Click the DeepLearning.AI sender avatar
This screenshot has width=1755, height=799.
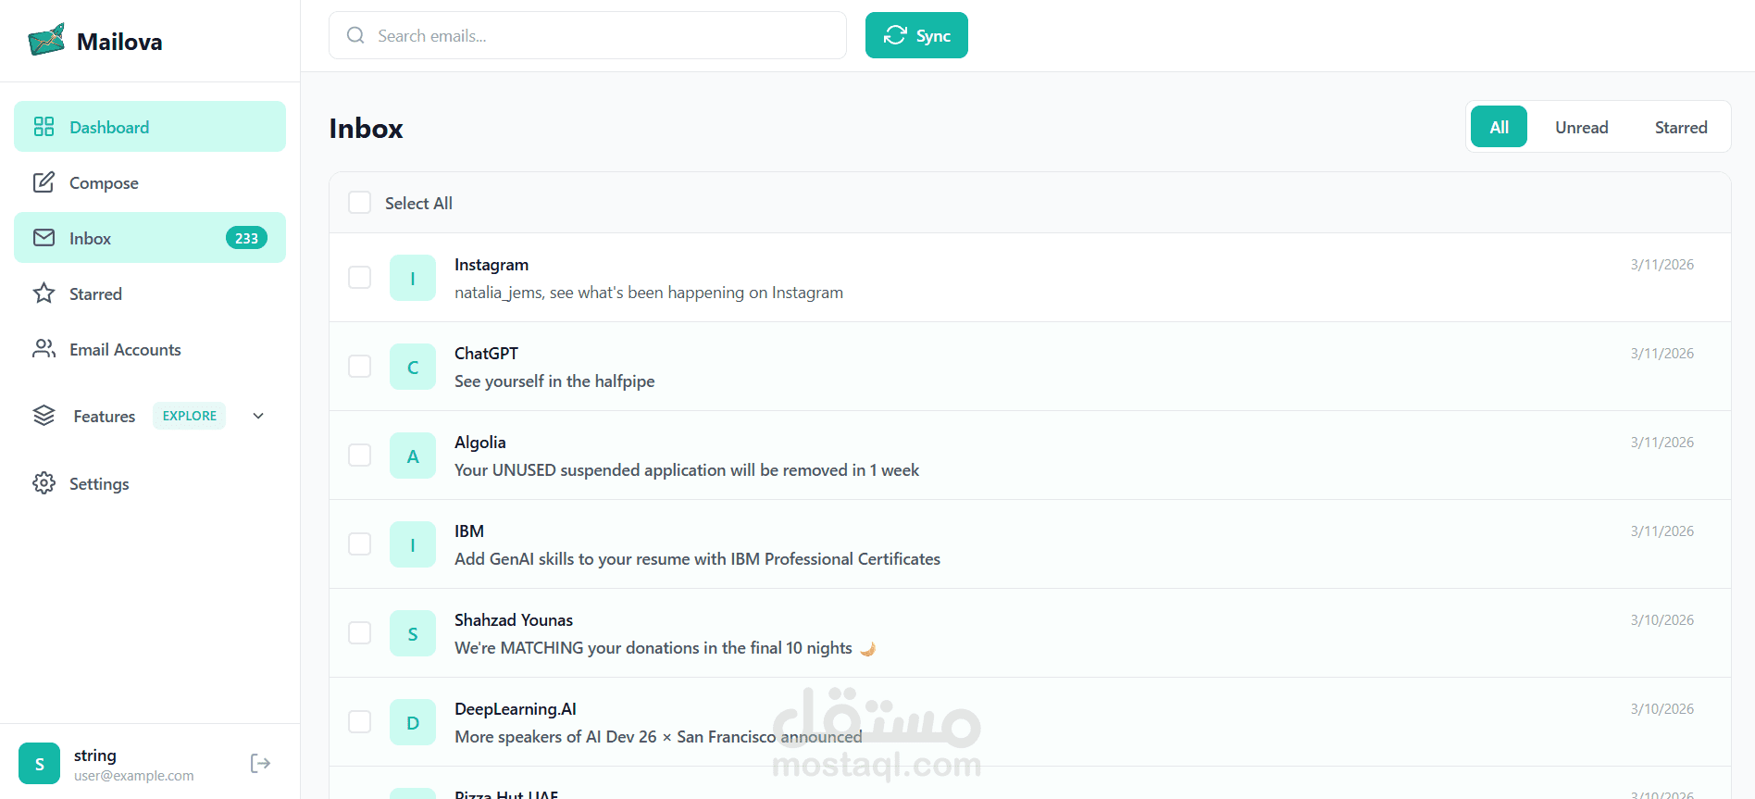pos(413,722)
